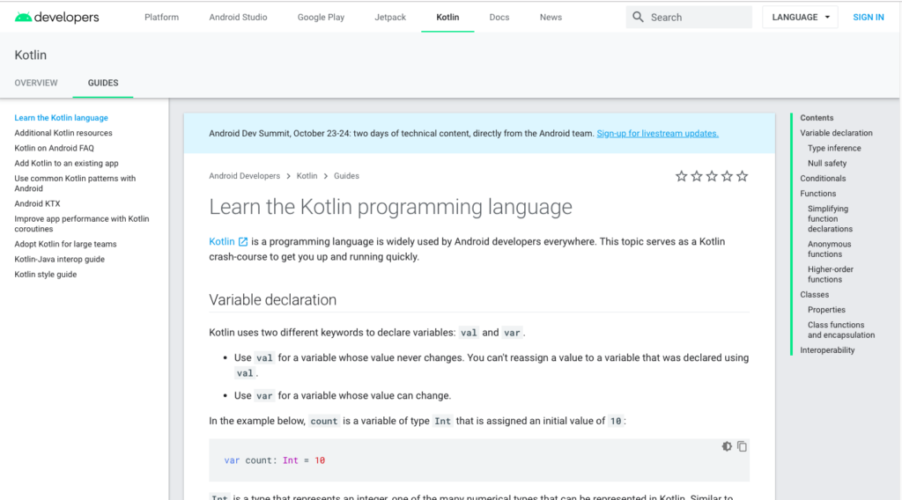Screen dimensions: 902x500
Task: Focus the Search input field
Action: click(689, 18)
